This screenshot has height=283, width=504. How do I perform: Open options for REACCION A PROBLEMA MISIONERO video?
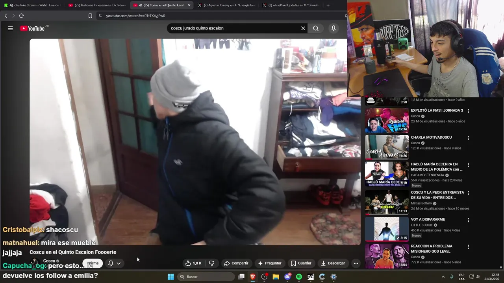pyautogui.click(x=468, y=247)
